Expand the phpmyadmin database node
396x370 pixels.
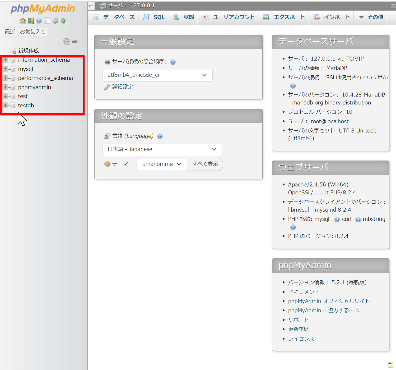tap(5, 87)
